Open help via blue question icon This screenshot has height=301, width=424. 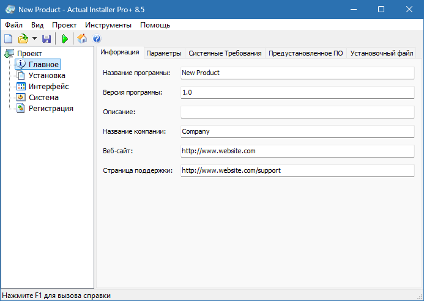pyautogui.click(x=97, y=38)
